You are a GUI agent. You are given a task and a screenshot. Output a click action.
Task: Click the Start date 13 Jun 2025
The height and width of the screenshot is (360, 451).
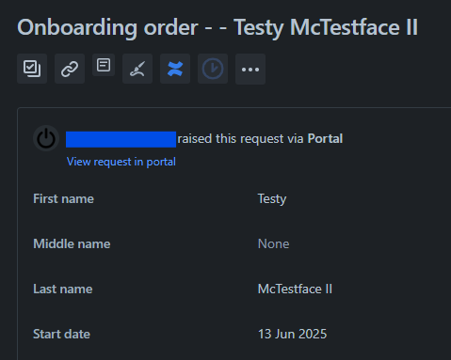tap(292, 334)
